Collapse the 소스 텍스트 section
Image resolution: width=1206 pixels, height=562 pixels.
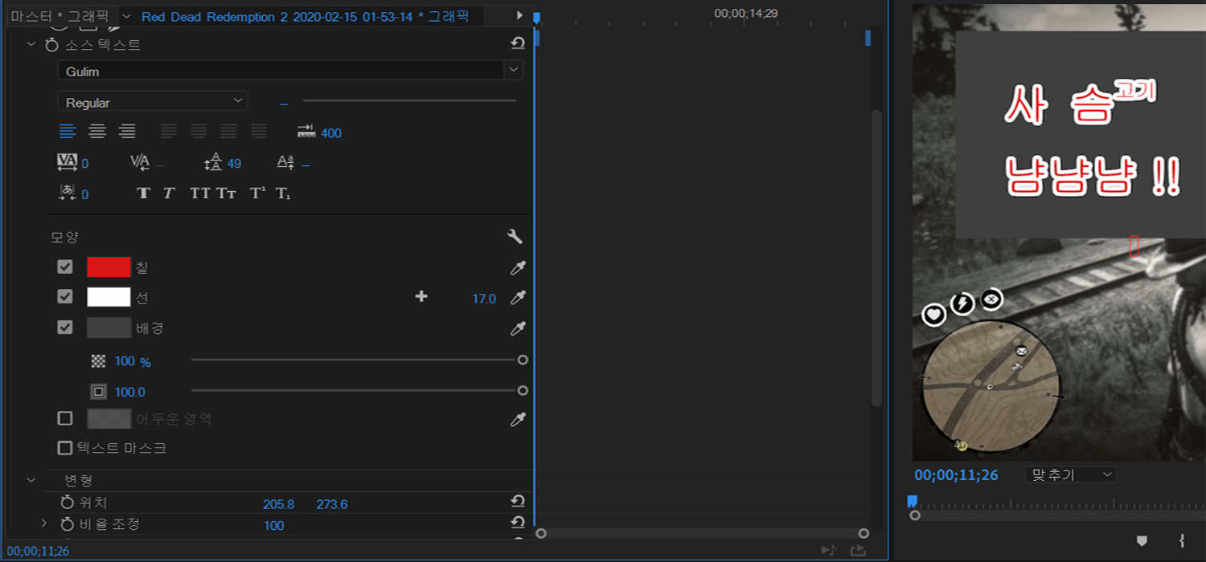tap(31, 45)
